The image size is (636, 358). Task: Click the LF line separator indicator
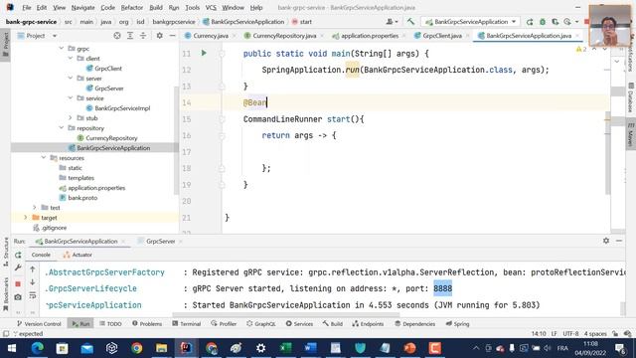click(555, 334)
